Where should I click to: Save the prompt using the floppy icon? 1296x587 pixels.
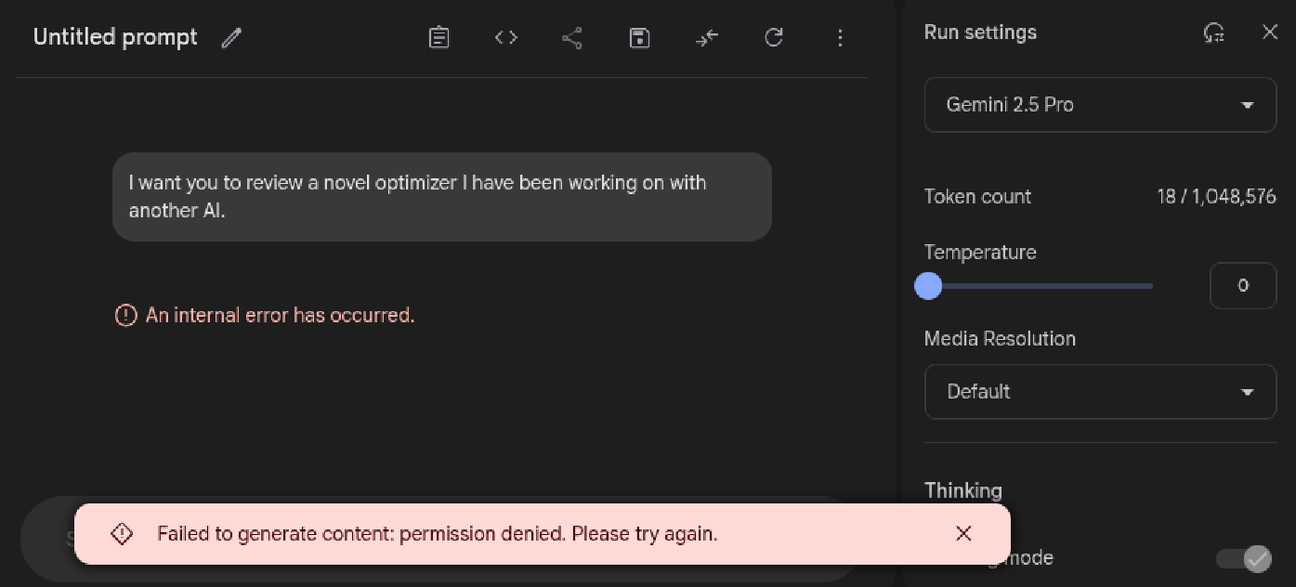coord(639,38)
